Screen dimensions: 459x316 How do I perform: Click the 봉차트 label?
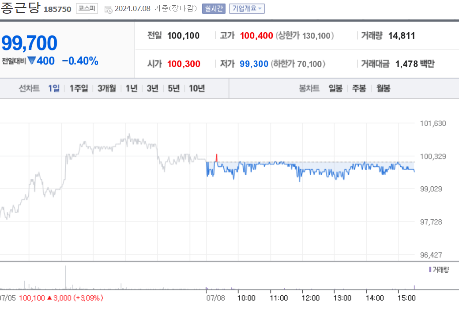309,88
